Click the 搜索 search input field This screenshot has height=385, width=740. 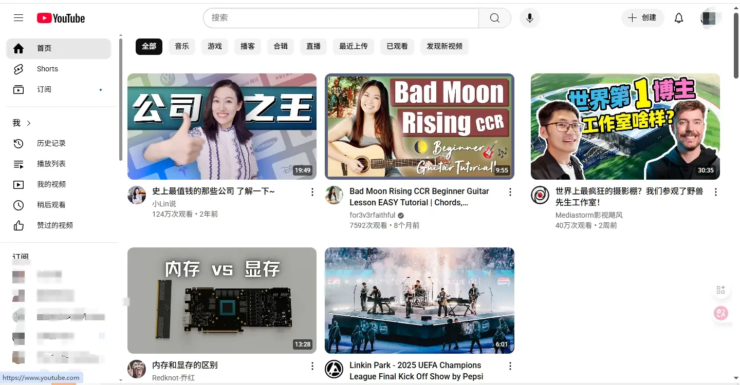[341, 18]
